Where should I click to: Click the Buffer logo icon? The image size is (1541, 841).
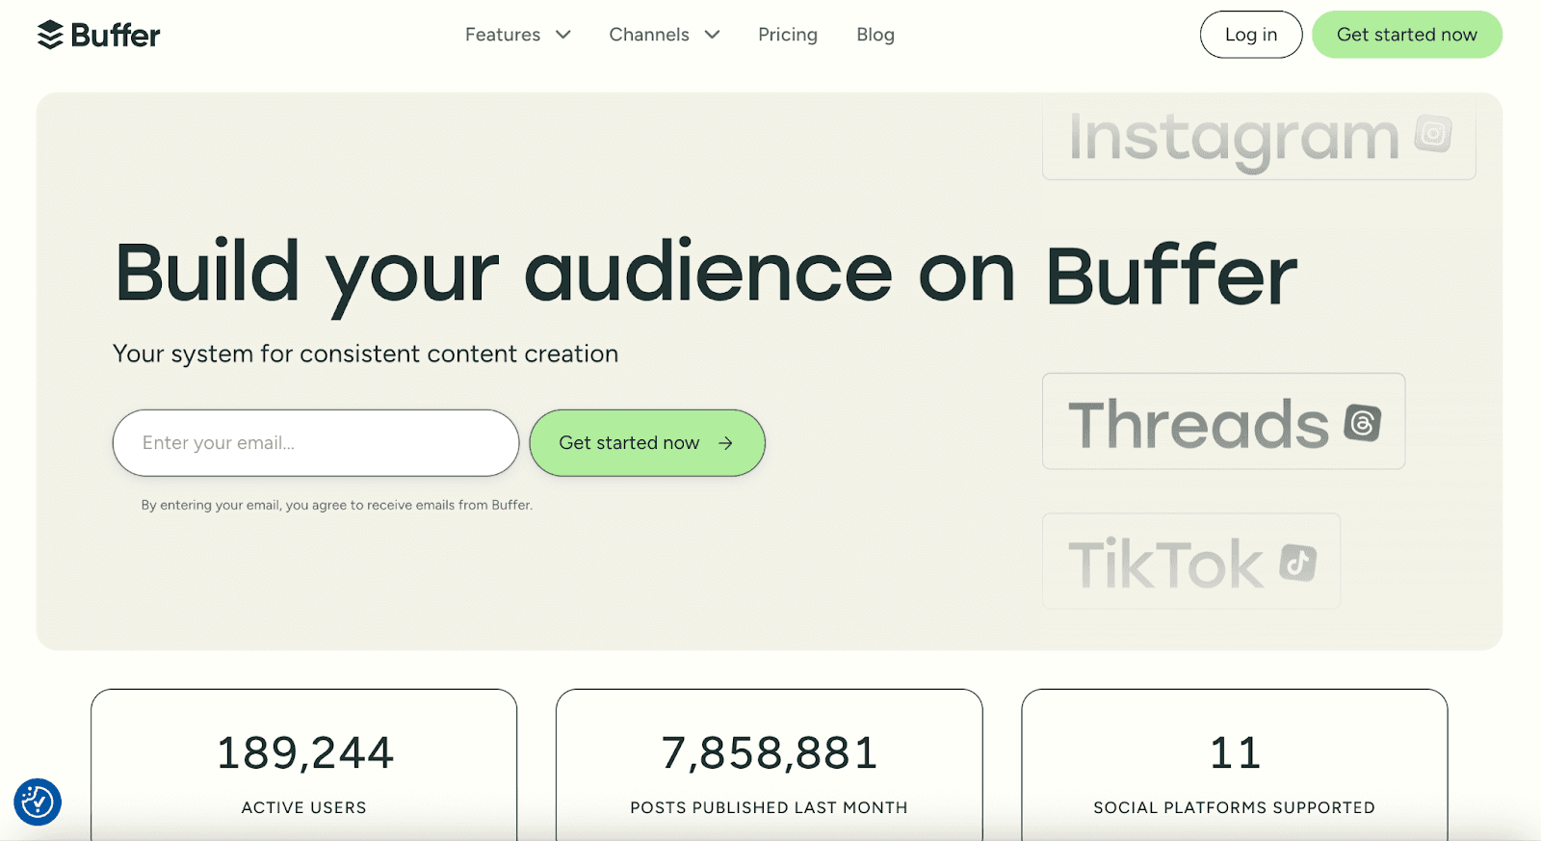click(x=50, y=35)
